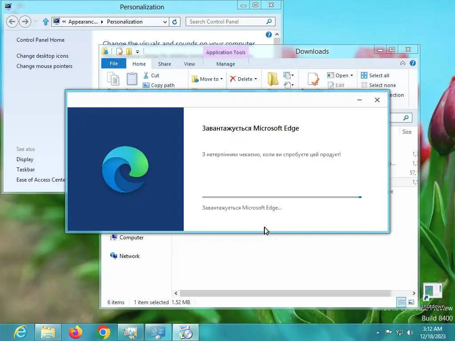
Task: Open Ease of Access Center link
Action: pos(40,180)
